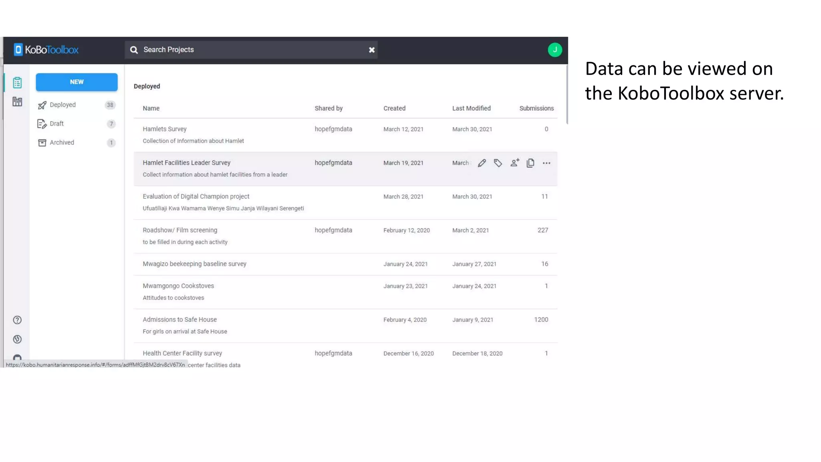This screenshot has width=821, height=462.
Task: Click the GitHub icon at sidebar bottom
Action: pos(17,357)
